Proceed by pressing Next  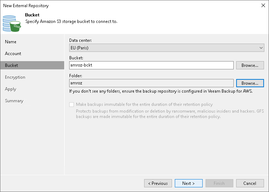click(188, 183)
